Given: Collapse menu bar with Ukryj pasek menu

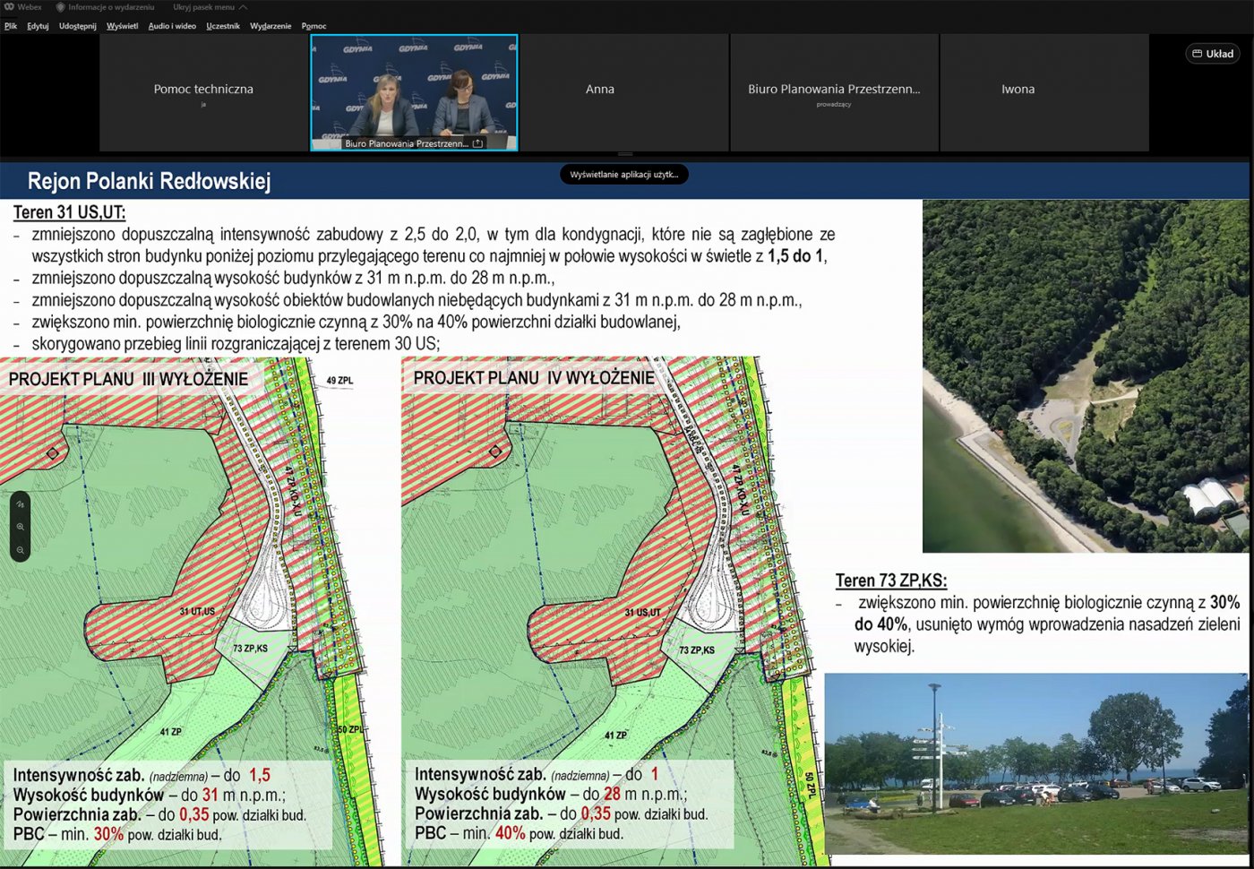Looking at the screenshot, I should click(203, 7).
